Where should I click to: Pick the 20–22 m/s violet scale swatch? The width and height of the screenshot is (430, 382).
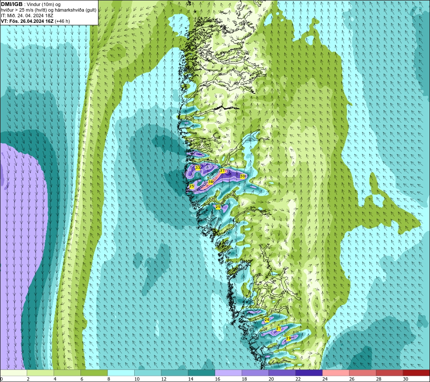[282, 373]
